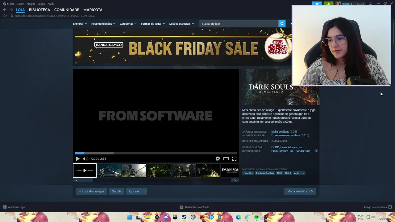
Task: Click the store URL address text
Action: 55,16
